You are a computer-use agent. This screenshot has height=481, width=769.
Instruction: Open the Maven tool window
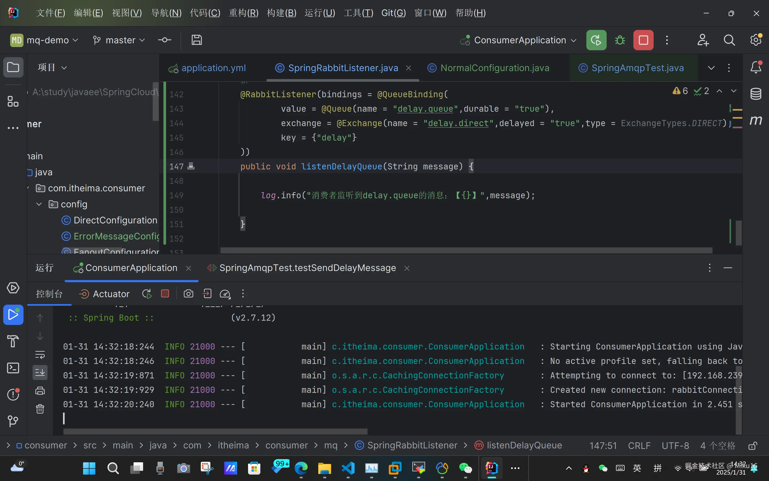pos(756,120)
